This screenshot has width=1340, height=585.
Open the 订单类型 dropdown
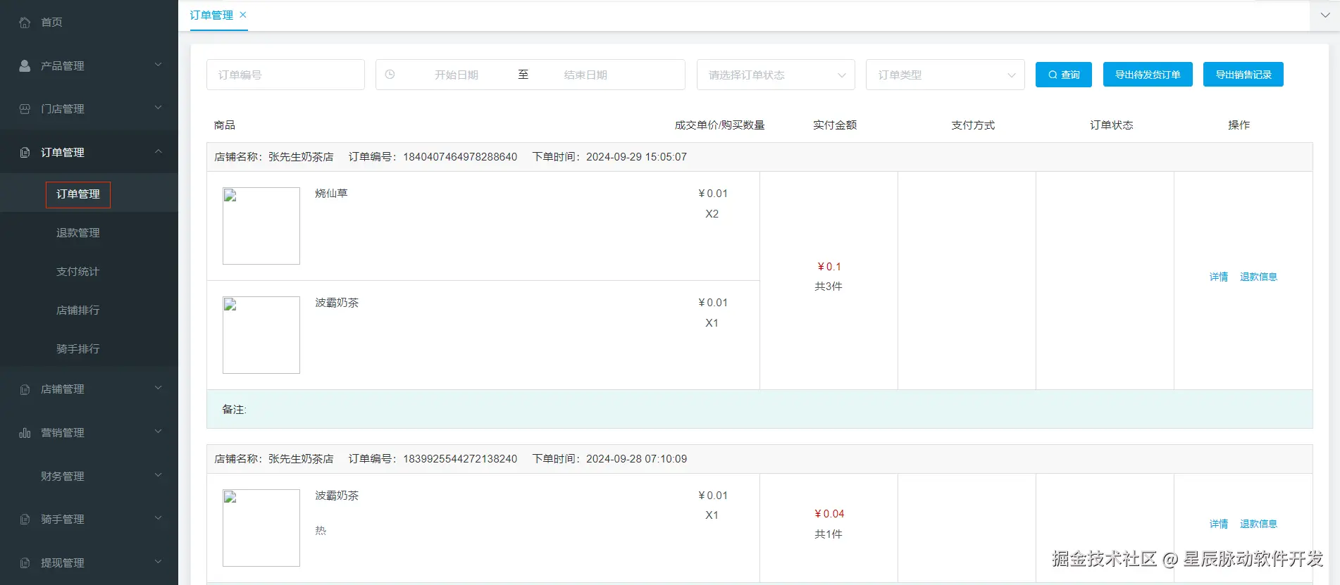[x=945, y=75]
